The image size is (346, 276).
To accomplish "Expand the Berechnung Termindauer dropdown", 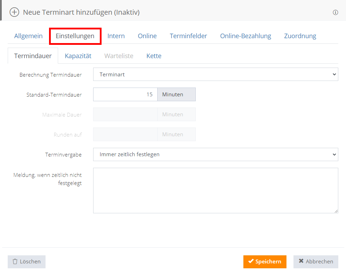I will [x=215, y=74].
